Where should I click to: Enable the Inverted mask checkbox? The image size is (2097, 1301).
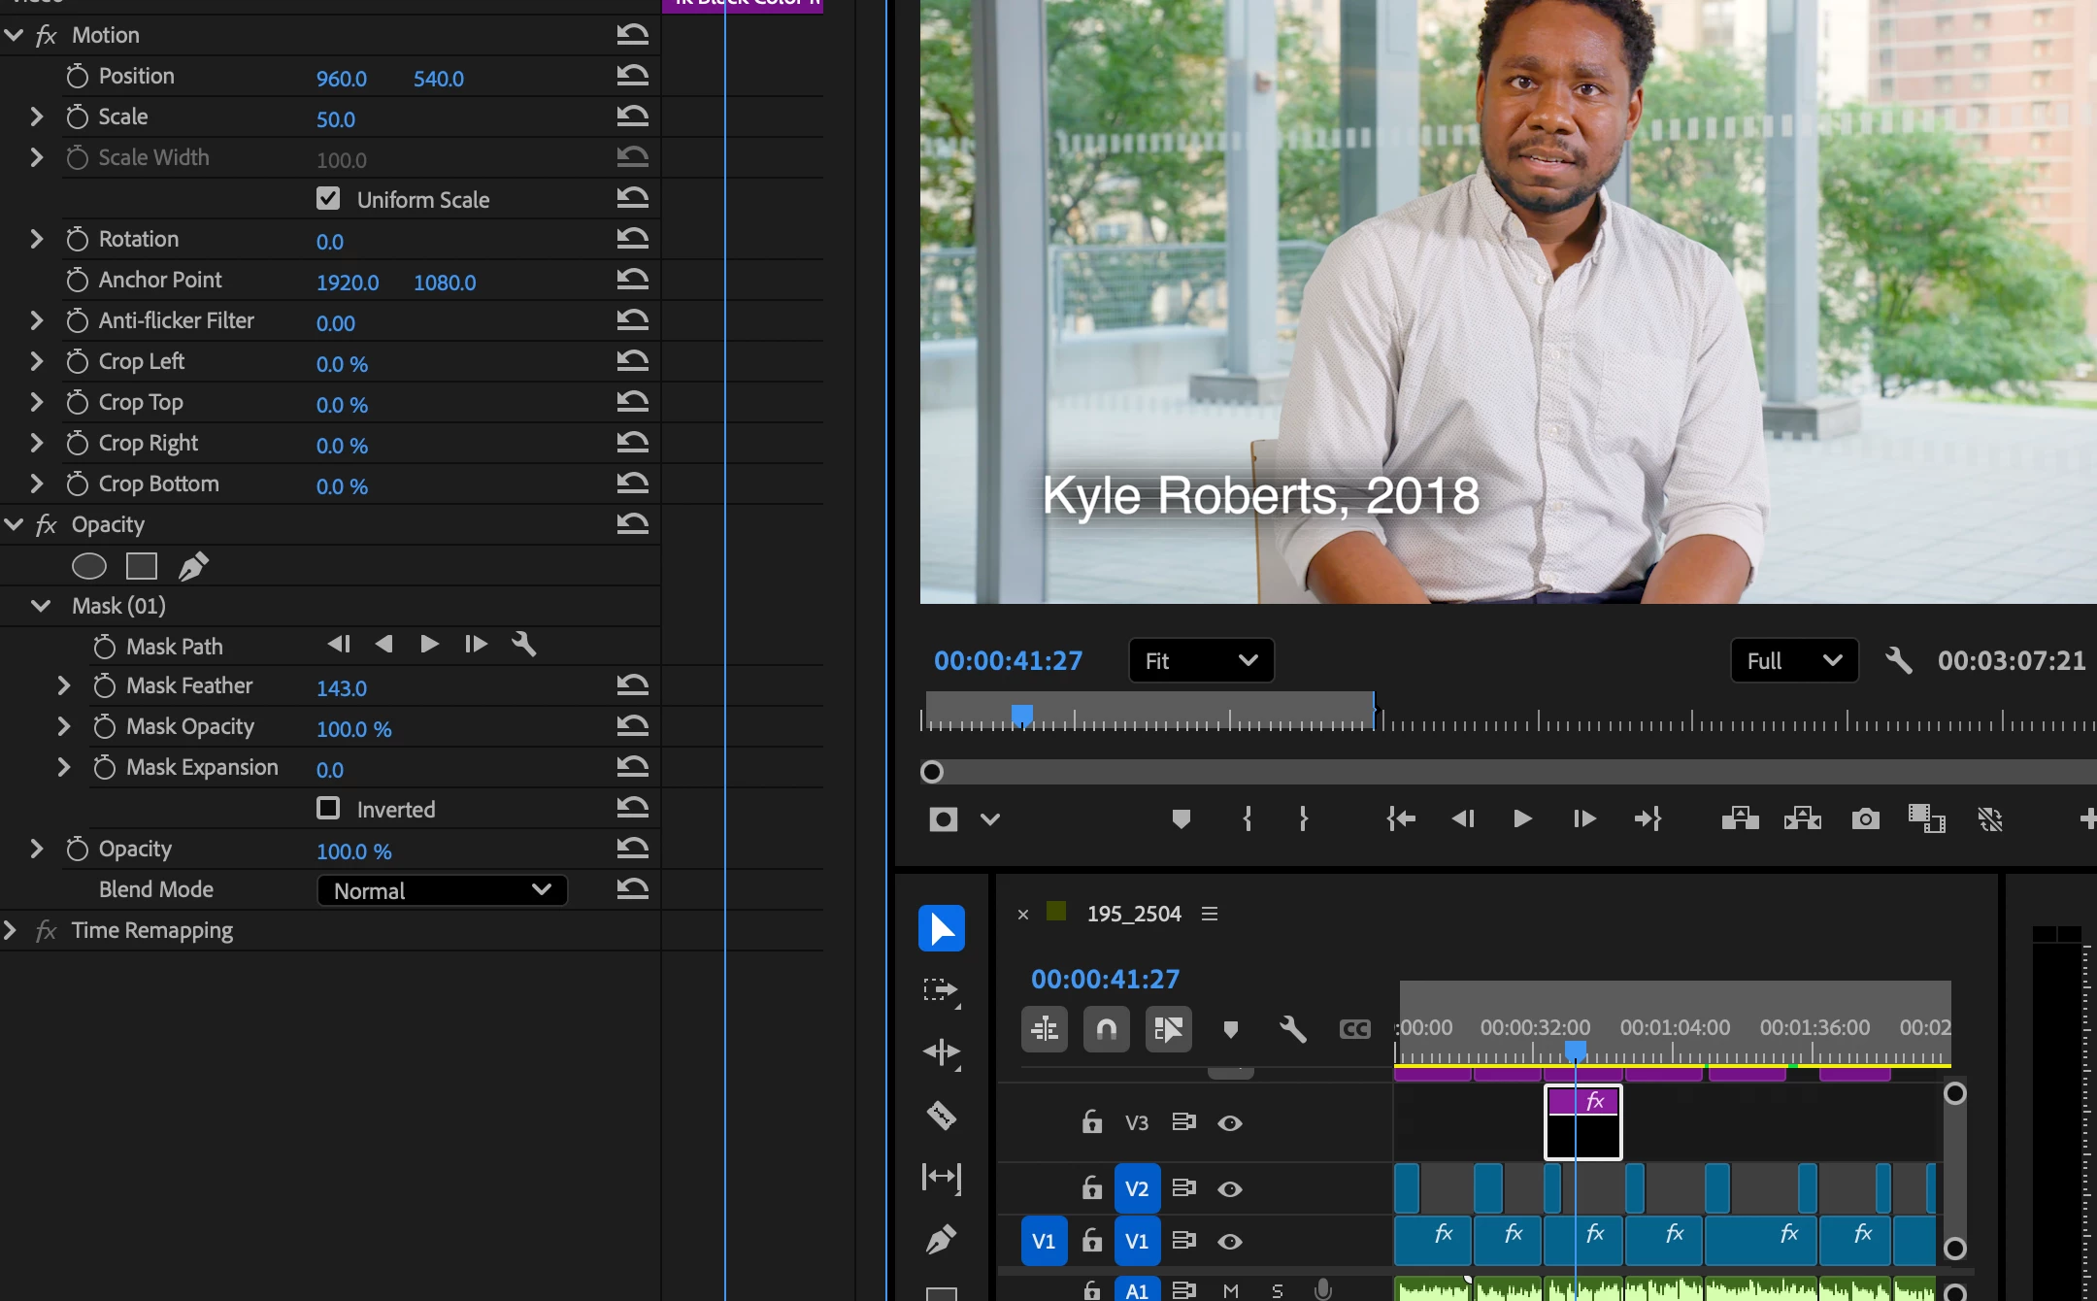click(328, 809)
